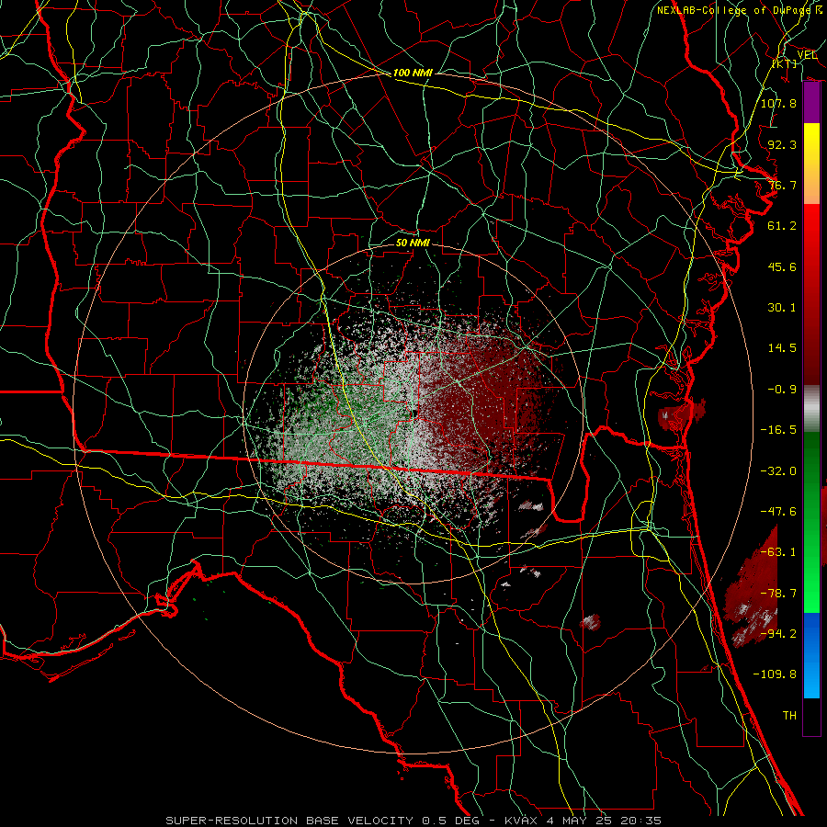Select the -47.6 legend value
The height and width of the screenshot is (827, 827).
pyautogui.click(x=778, y=512)
